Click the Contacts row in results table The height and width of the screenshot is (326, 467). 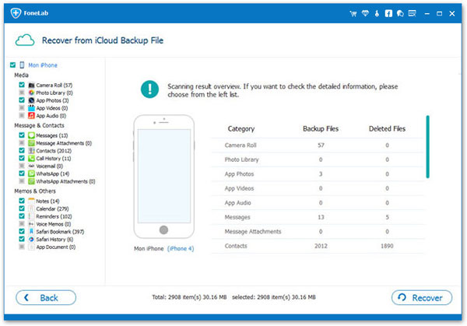[318, 246]
